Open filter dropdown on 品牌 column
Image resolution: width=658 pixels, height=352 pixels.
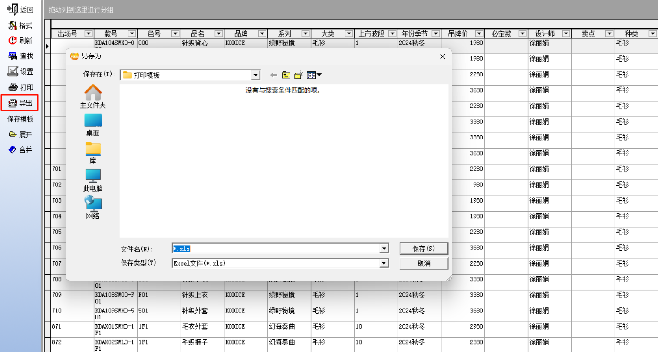(x=262, y=33)
